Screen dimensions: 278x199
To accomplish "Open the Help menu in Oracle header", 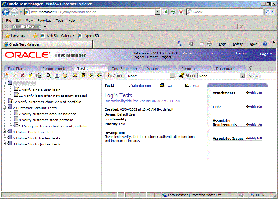I will coord(241,53).
